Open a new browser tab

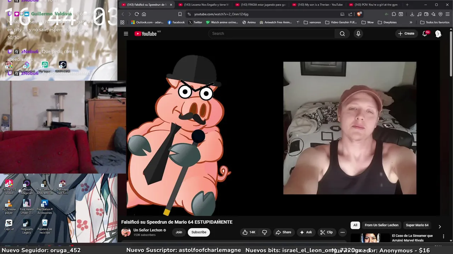(x=407, y=5)
